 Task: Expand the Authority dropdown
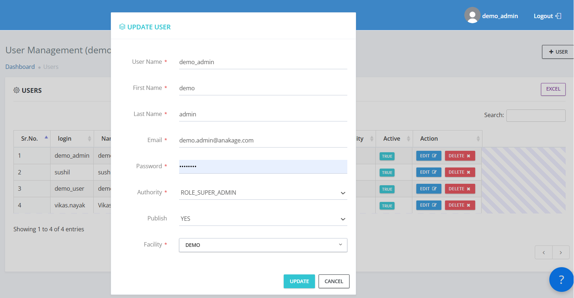point(263,193)
